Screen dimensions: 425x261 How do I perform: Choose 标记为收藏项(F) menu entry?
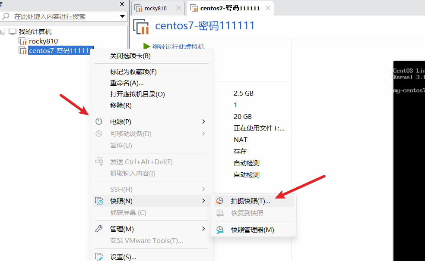152,72
